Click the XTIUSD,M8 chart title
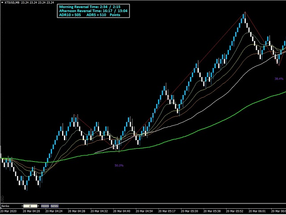286x215 pixels. pos(12,2)
